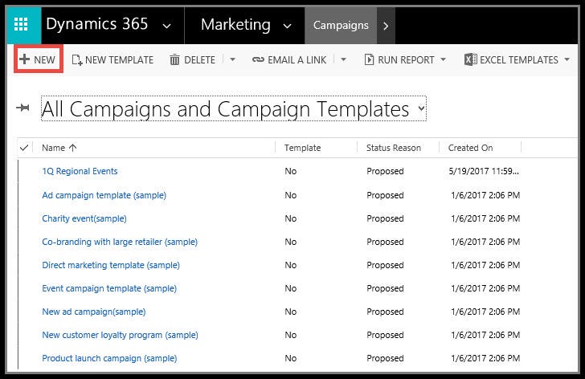
Task: Click the Email a Link chain icon
Action: [x=258, y=60]
